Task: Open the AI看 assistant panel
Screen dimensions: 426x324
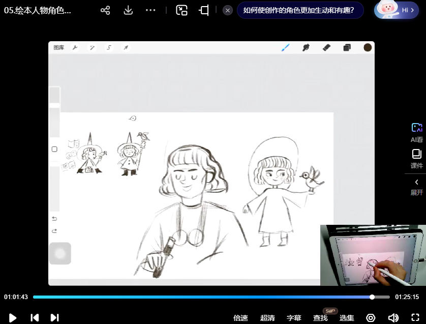Action: tap(417, 132)
